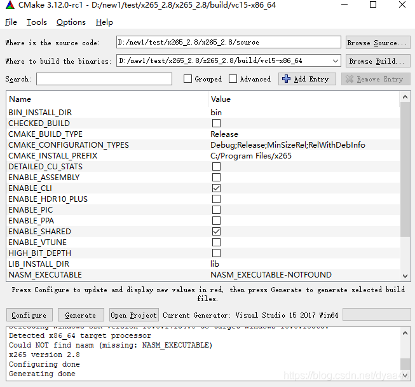Toggle the ENABLE_PIC checkbox
Viewport: 415px width, 387px height.
pos(216,210)
